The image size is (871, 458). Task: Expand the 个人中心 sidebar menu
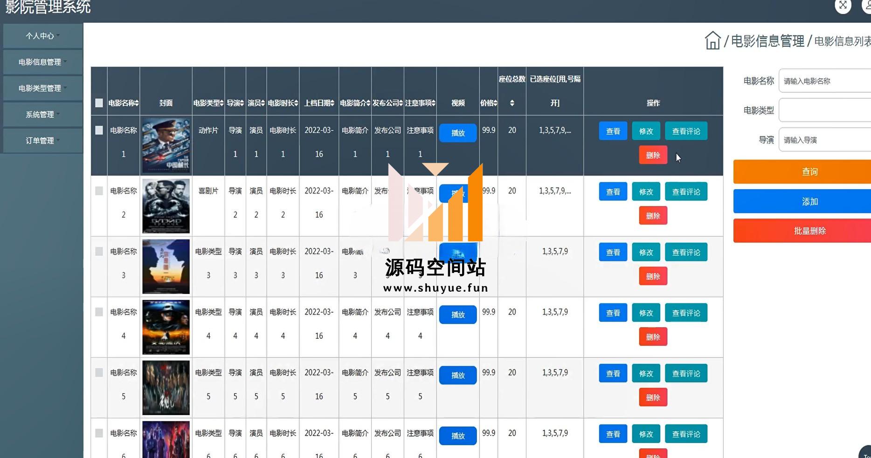pyautogui.click(x=42, y=36)
